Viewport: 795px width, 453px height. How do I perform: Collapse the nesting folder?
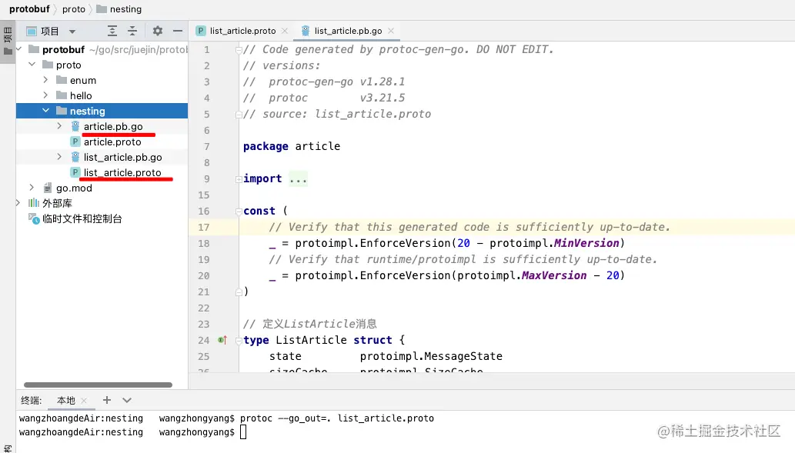coord(45,111)
